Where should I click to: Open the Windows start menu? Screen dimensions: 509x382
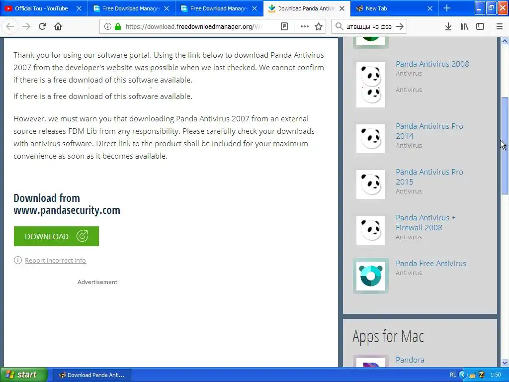pos(24,375)
